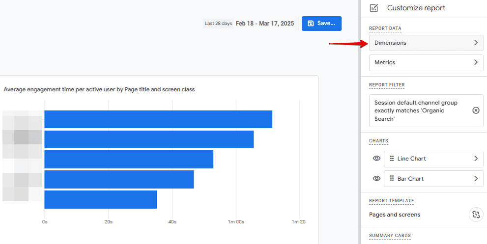Hide the Line Chart with eye icon
Image resolution: width=487 pixels, height=244 pixels.
point(376,159)
